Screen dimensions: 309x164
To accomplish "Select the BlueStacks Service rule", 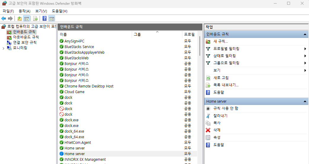I will [79, 47].
